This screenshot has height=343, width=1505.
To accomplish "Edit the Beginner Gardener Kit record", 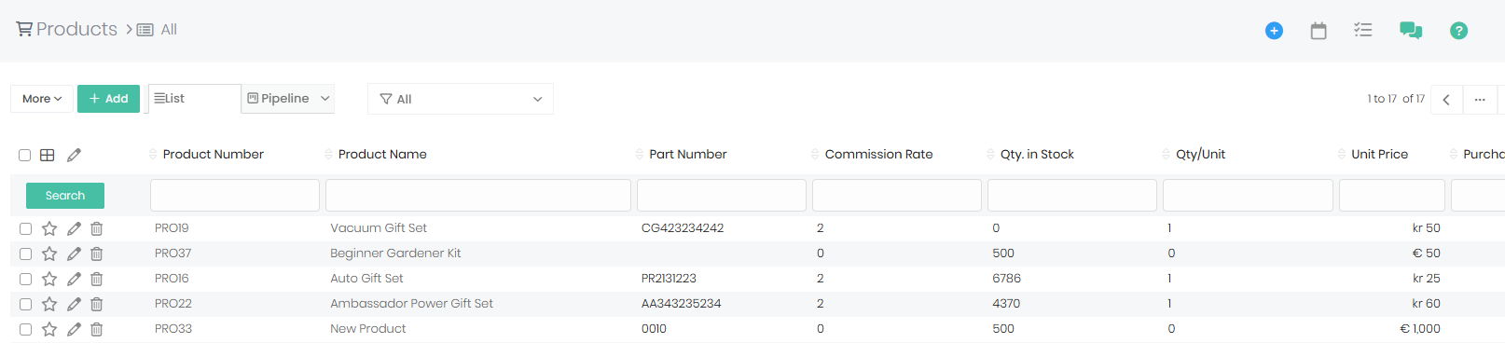I will click(74, 254).
